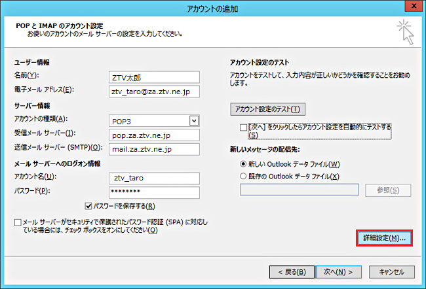Viewport: 426px width, 289px height.
Task: Open the アカウントの種類 POP3 dropdown
Action: [x=154, y=120]
